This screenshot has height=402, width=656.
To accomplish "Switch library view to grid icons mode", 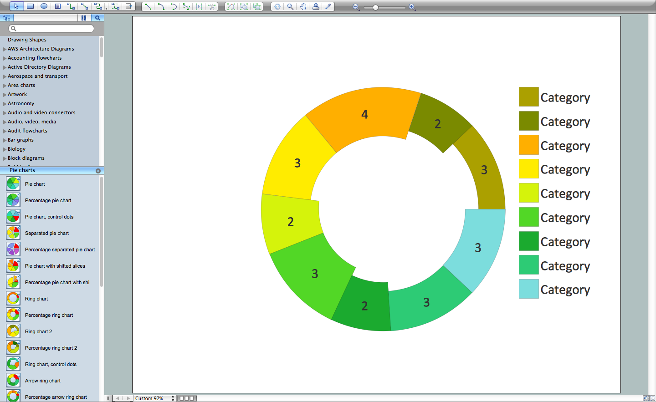I will tap(83, 17).
